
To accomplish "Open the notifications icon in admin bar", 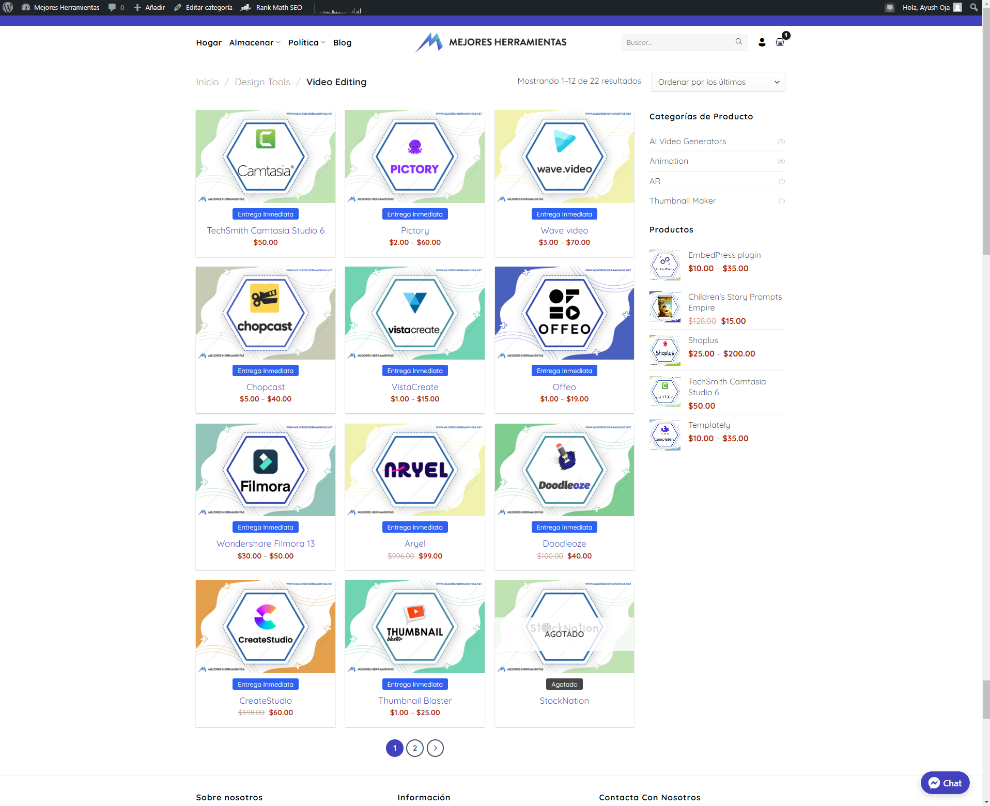I will [889, 7].
